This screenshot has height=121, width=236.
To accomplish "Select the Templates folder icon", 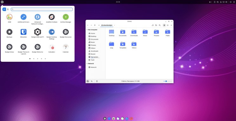I will [x=123, y=44].
